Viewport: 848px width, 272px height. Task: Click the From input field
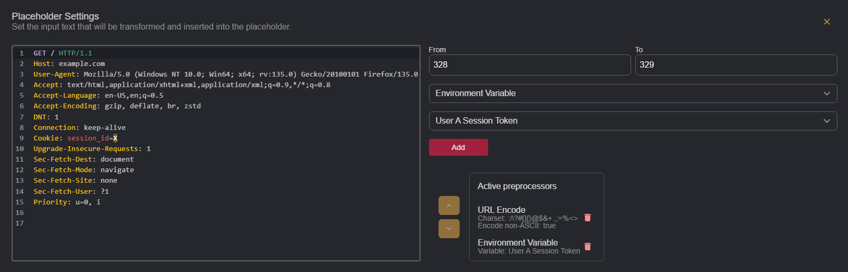(x=529, y=65)
